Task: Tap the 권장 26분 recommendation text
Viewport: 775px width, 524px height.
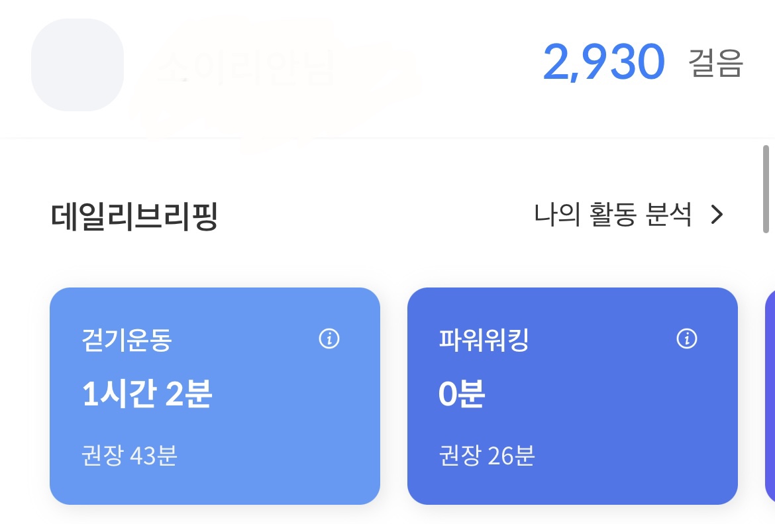Action: click(x=487, y=456)
